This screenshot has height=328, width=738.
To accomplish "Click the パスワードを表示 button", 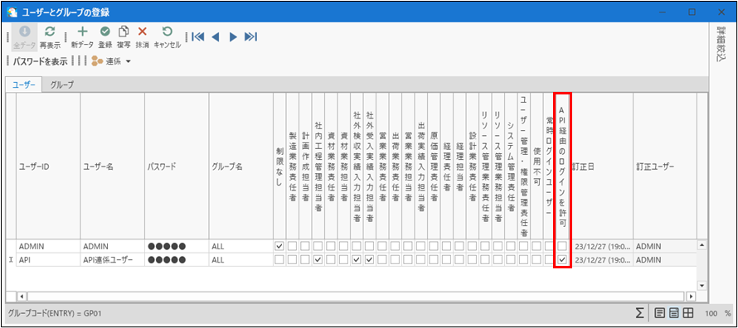I will point(41,61).
